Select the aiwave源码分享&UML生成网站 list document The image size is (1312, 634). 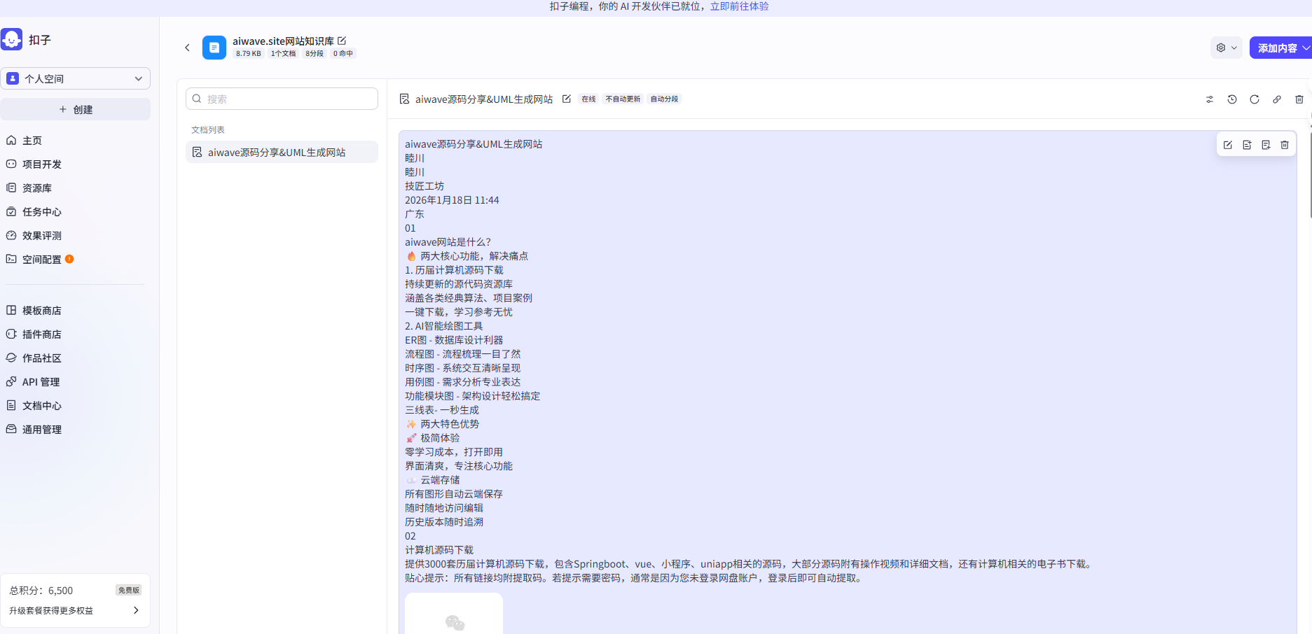[282, 152]
